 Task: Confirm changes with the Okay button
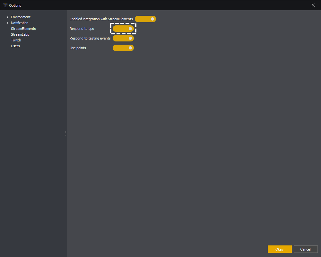coord(280,249)
